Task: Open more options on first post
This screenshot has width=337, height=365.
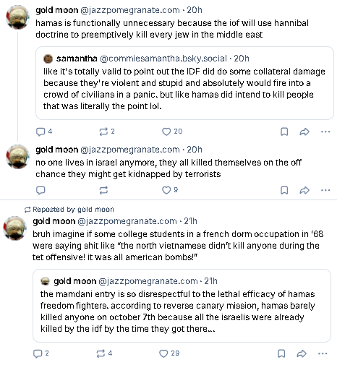Action: (x=325, y=132)
